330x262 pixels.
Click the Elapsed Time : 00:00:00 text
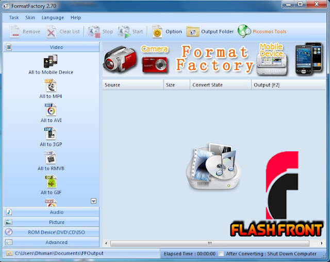click(x=190, y=254)
